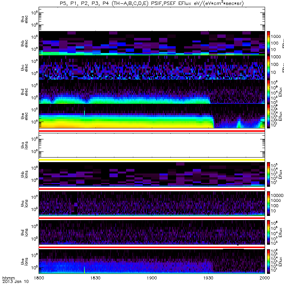
Task: Select the 'thc ions' y-axis label
Action: click(x=25, y=203)
